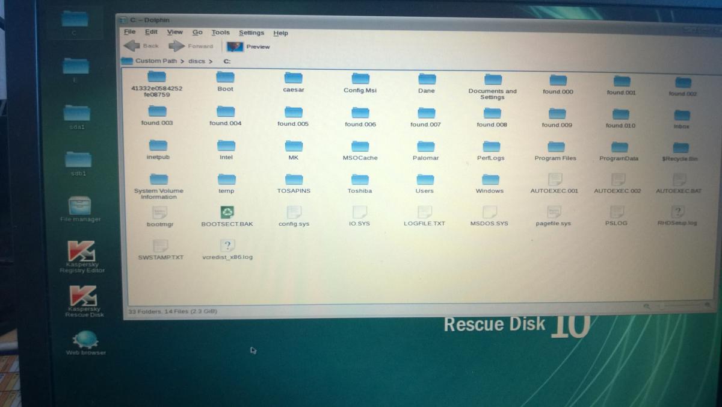Screen dimensions: 722x407
Task: Open the Users folder
Action: 425,184
